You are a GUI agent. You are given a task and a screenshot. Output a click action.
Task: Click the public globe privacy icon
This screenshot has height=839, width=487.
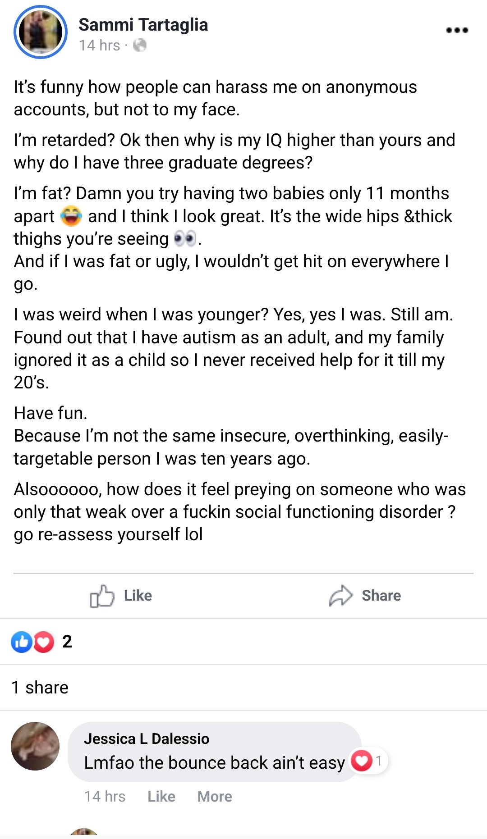click(140, 45)
